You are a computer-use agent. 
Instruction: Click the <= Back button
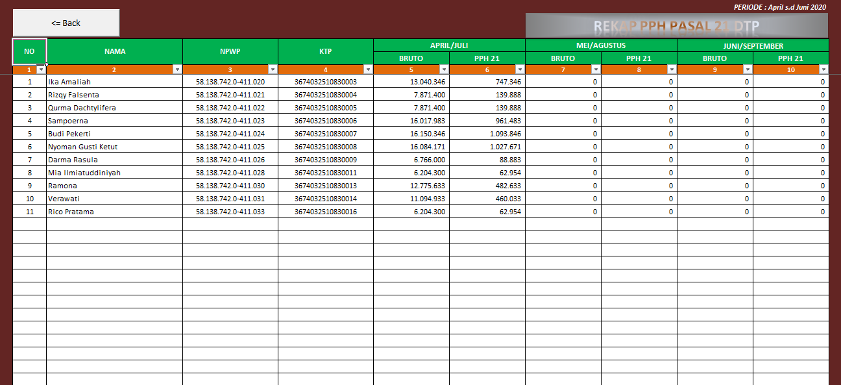tap(65, 22)
